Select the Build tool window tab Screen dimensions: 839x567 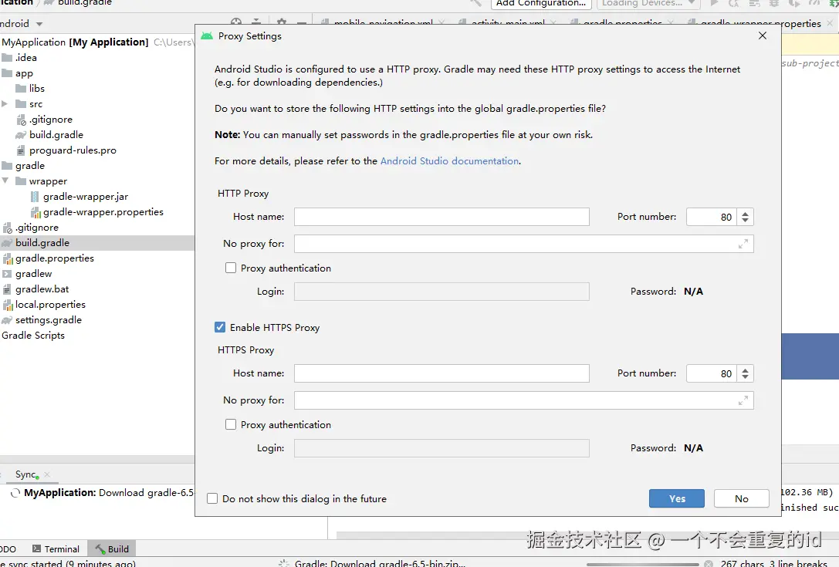click(112, 548)
